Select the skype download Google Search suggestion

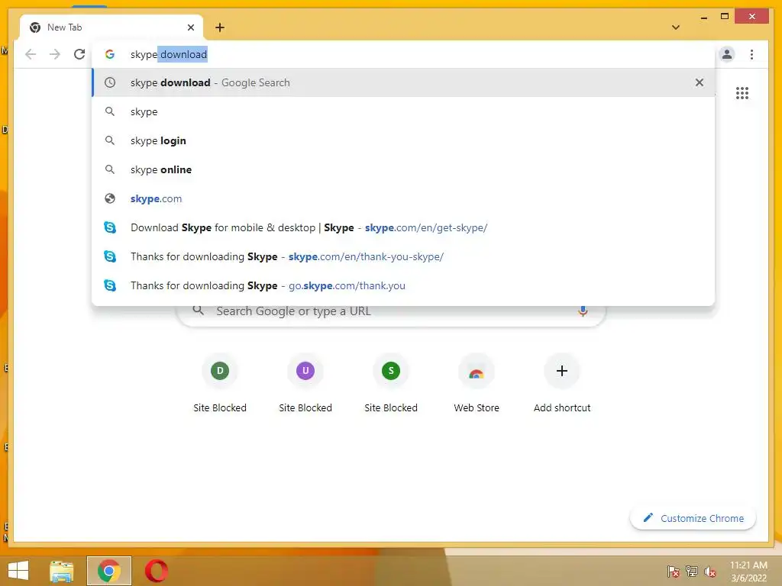click(403, 82)
